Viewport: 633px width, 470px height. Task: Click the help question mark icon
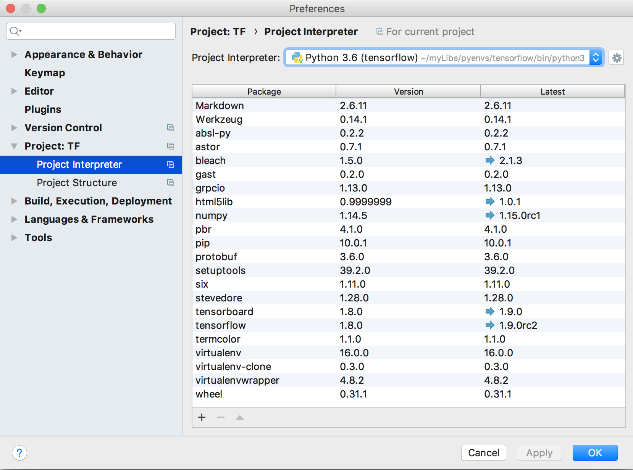click(19, 453)
